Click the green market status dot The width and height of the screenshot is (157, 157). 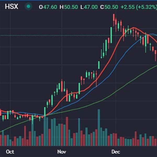(29, 7)
